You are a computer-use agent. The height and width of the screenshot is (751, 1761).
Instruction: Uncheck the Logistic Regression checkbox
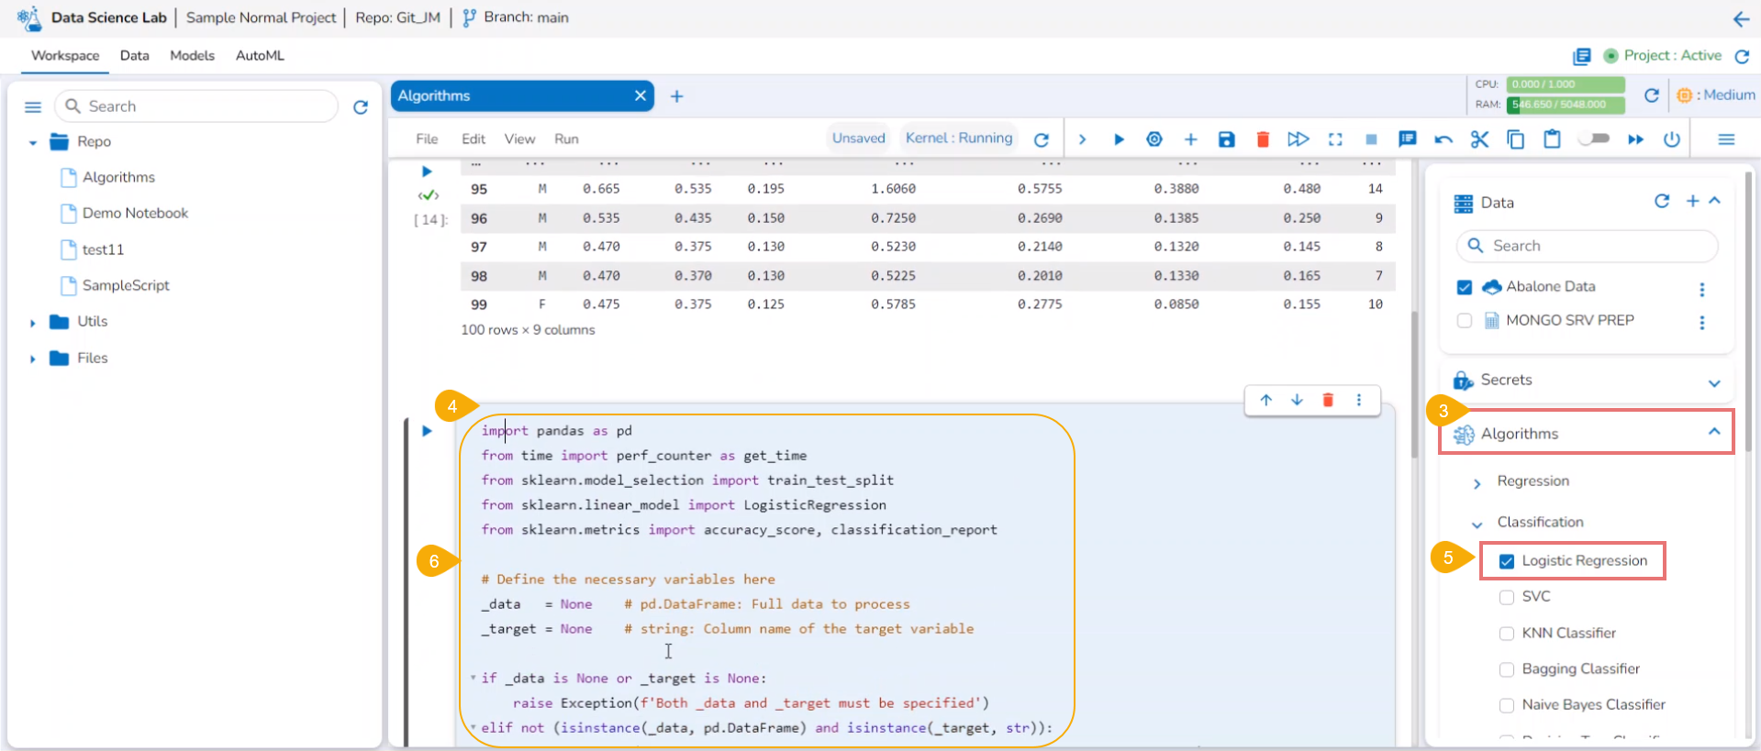point(1507,561)
